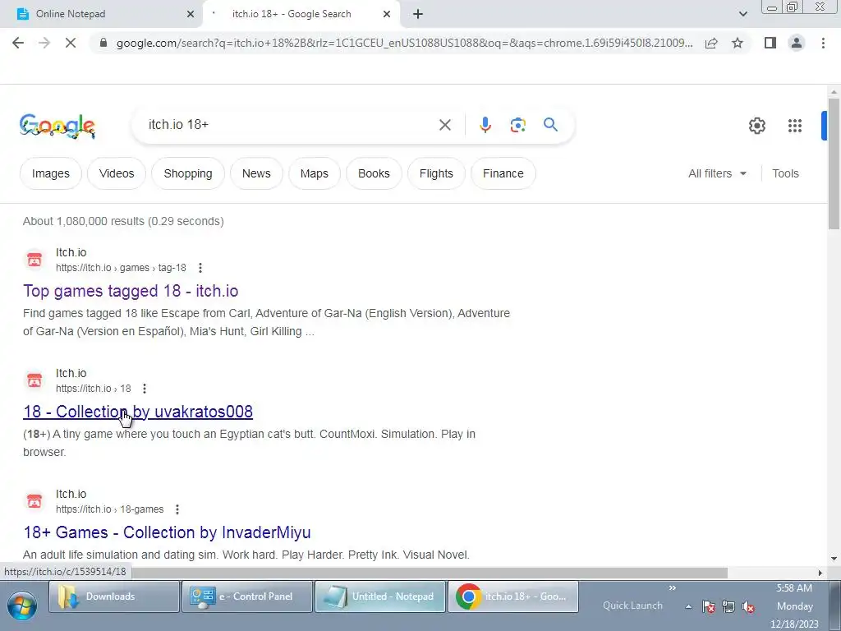
Task: Click scroll-down arrow of the page scrollbar
Action: click(x=834, y=559)
